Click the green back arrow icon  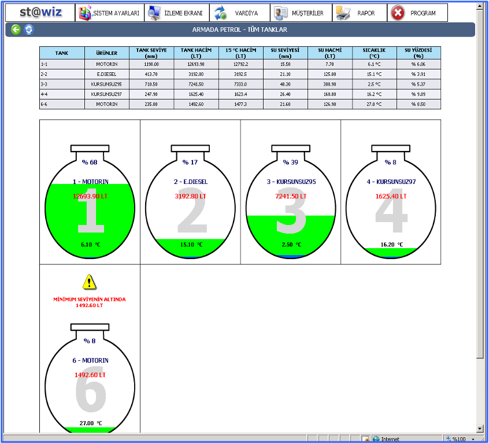click(16, 29)
